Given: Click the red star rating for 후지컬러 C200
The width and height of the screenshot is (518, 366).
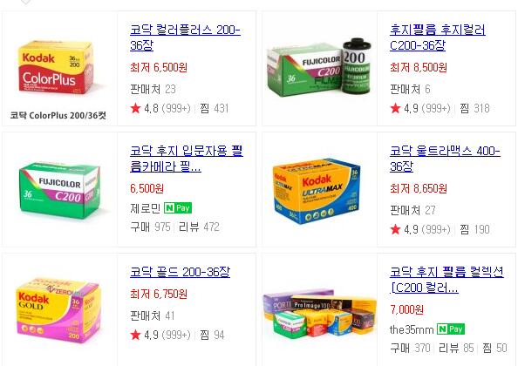Looking at the screenshot, I should tap(395, 108).
